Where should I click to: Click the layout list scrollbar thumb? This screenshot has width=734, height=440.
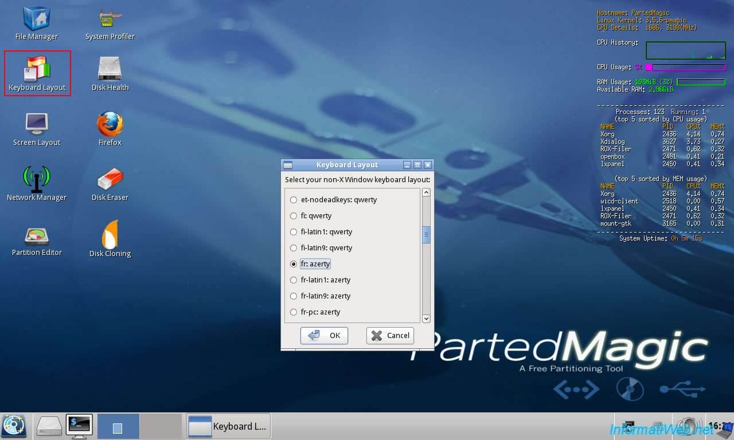426,235
